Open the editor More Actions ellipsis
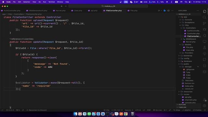The width and height of the screenshot is (208, 117). [x=172, y=11]
